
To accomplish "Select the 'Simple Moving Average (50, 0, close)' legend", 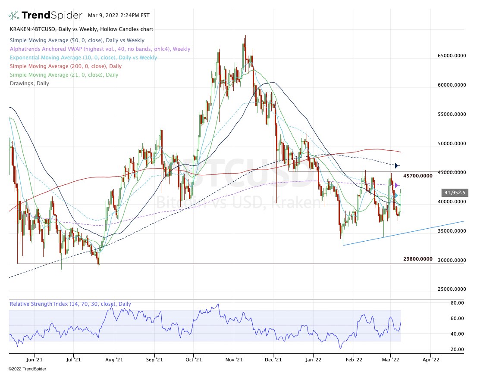I will tap(77, 40).
